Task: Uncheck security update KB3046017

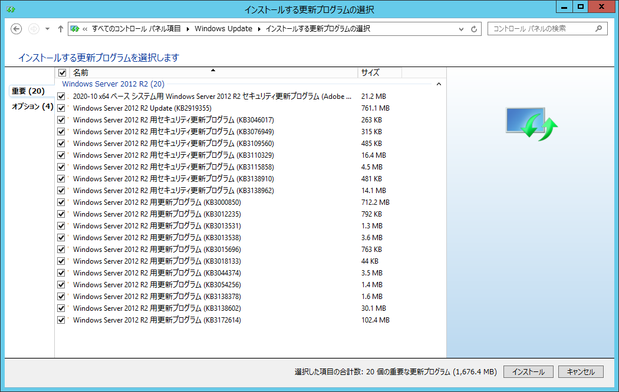Action: click(x=61, y=119)
